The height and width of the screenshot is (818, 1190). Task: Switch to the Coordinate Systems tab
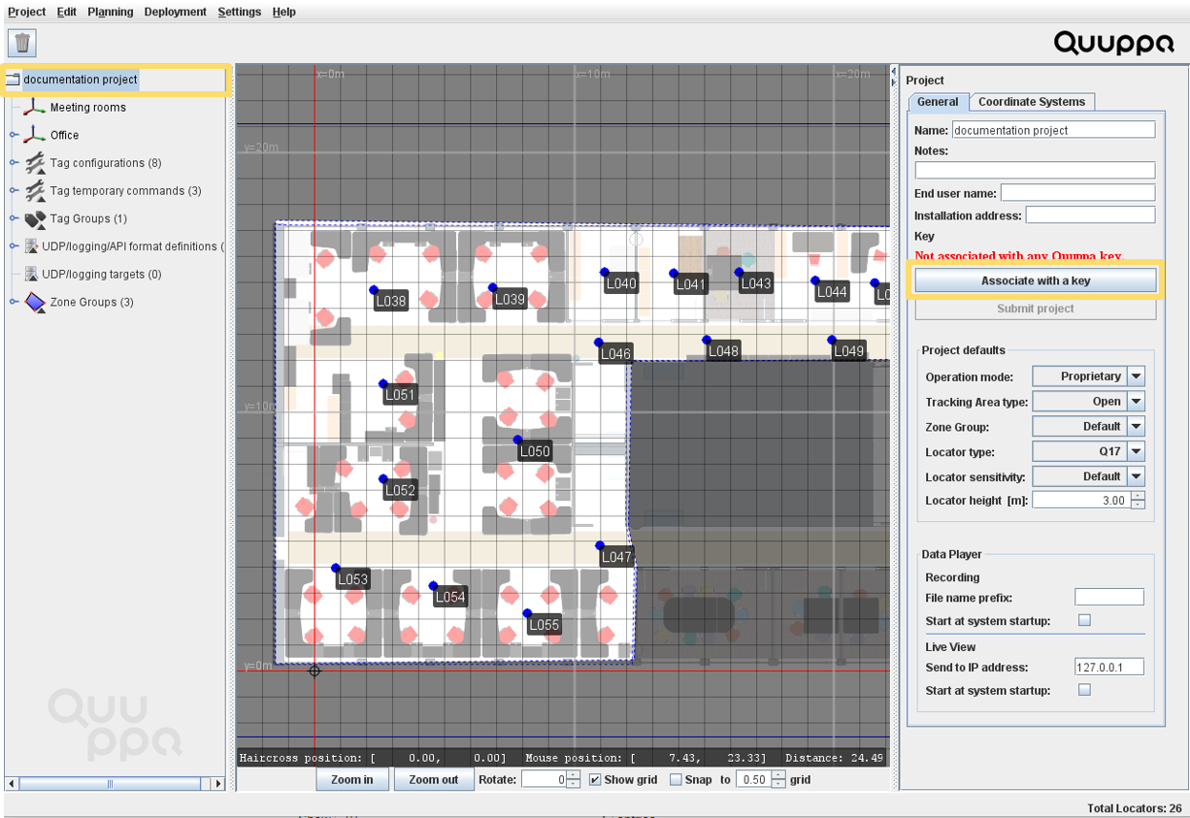[x=1032, y=102]
